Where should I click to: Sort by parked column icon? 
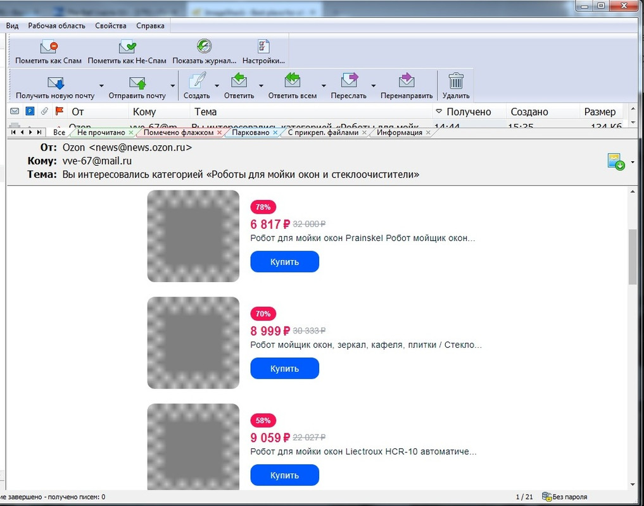click(30, 111)
